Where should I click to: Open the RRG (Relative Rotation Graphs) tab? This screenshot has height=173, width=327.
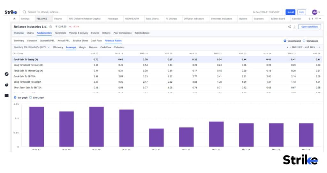85,19
